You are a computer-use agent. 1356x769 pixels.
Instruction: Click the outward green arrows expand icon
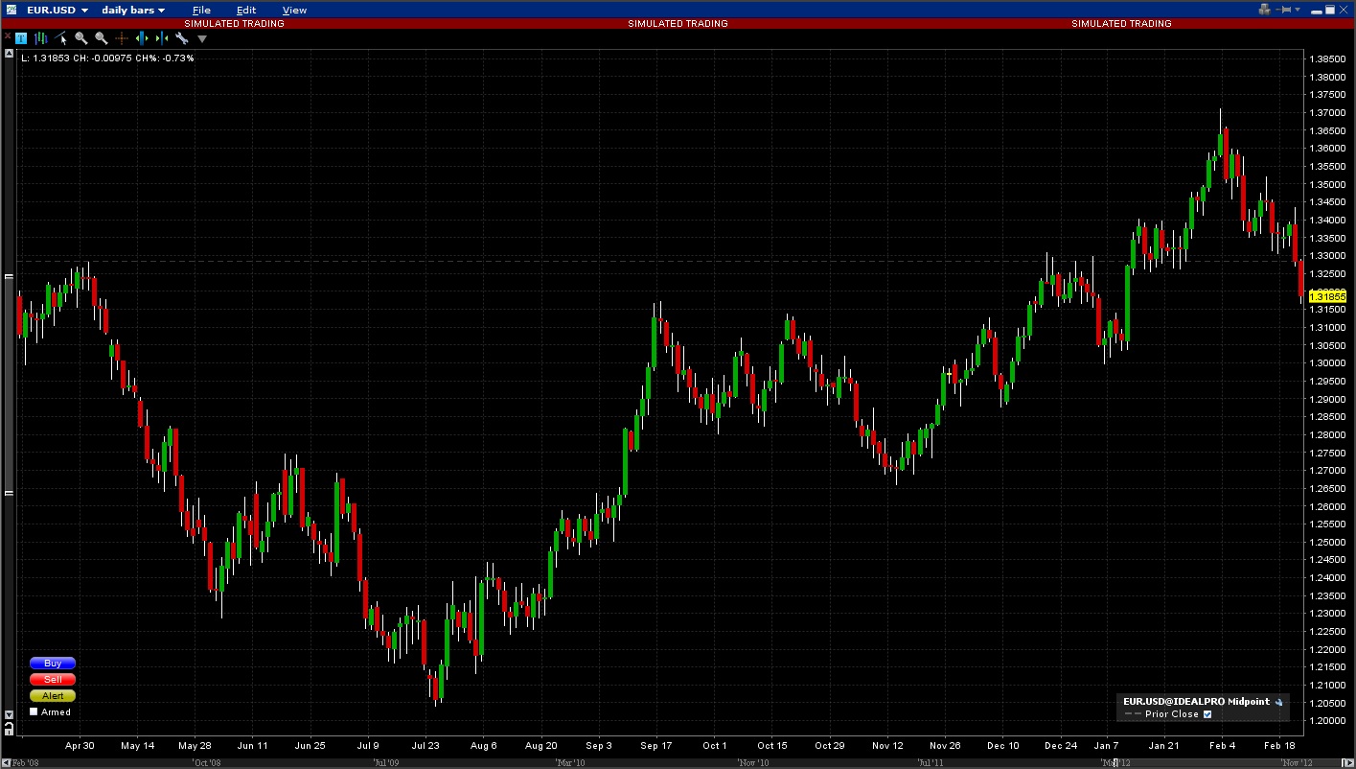coord(142,38)
